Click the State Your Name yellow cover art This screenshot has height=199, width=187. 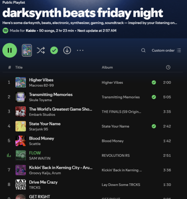pyautogui.click(x=21, y=126)
